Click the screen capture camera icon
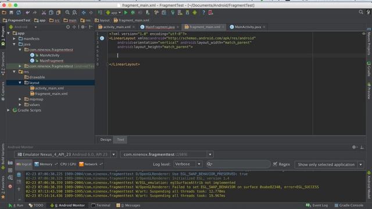The width and height of the screenshot is (372, 209). pos(10,163)
